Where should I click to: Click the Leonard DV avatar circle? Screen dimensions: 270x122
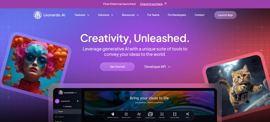(57, 101)
